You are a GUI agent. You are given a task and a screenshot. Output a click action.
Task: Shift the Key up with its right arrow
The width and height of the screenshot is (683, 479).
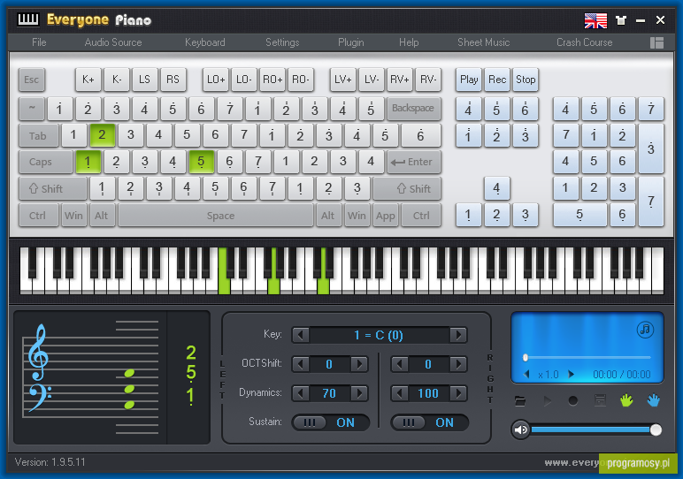tap(458, 335)
